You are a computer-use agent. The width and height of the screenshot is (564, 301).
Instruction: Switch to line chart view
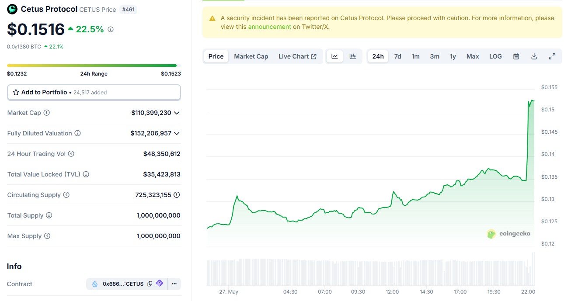(x=335, y=56)
